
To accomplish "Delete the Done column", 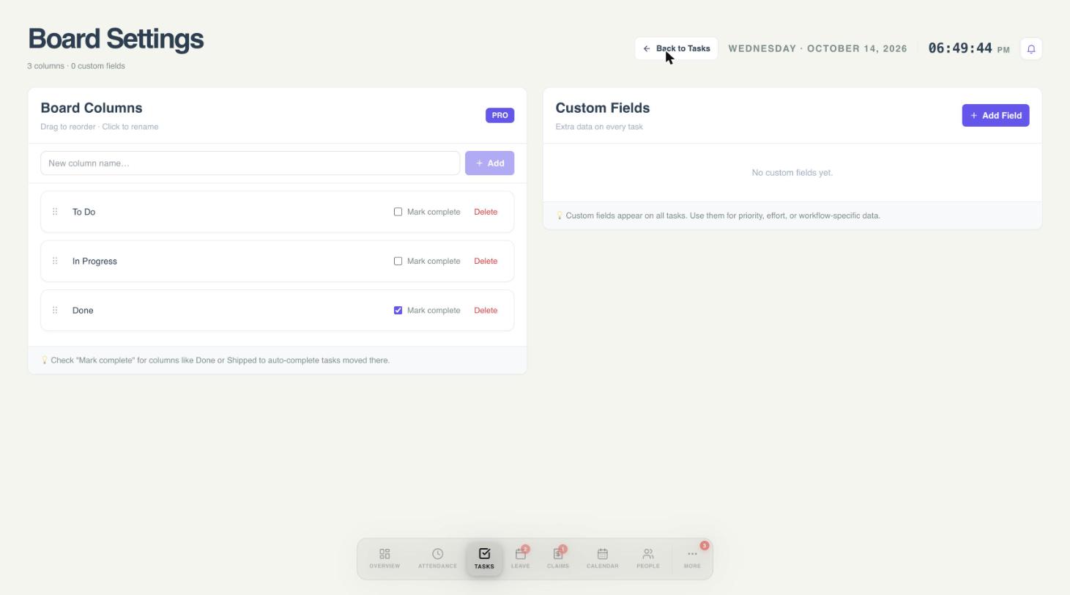I will click(486, 310).
